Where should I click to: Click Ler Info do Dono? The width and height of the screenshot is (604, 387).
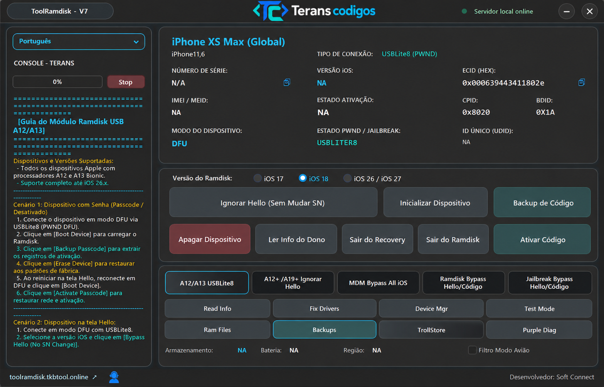[x=296, y=239]
